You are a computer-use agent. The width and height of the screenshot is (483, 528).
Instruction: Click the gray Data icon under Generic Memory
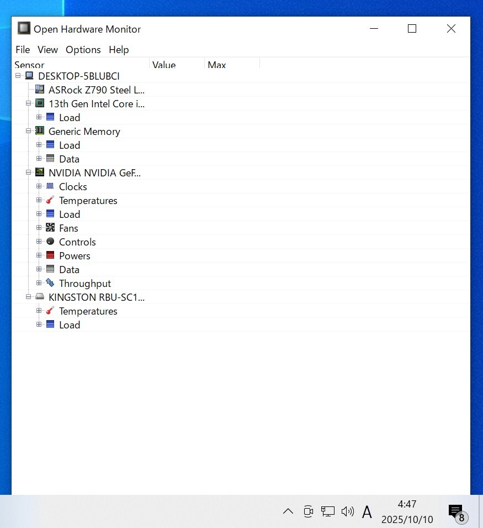coord(50,158)
